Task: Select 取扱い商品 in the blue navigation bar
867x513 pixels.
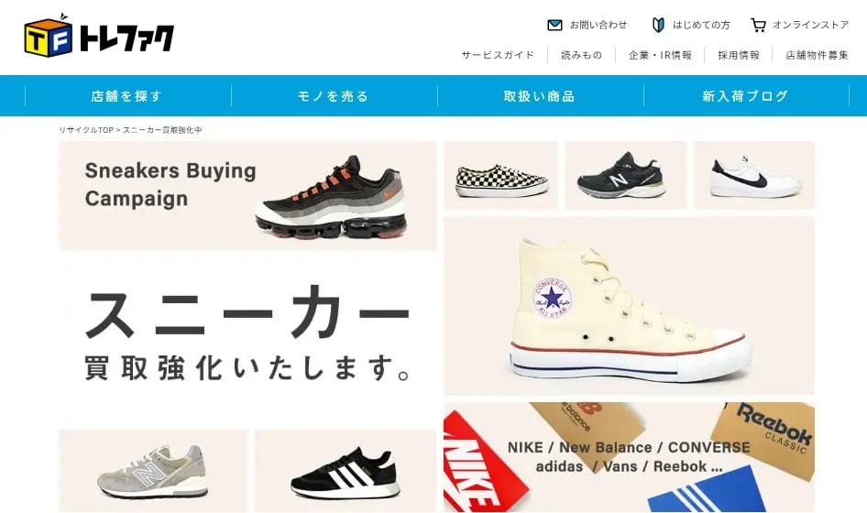Action: click(x=540, y=96)
